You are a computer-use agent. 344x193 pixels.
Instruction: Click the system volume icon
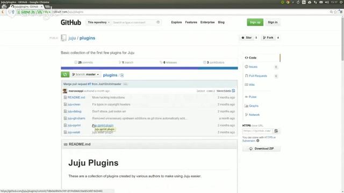pyautogui.click(x=327, y=2)
